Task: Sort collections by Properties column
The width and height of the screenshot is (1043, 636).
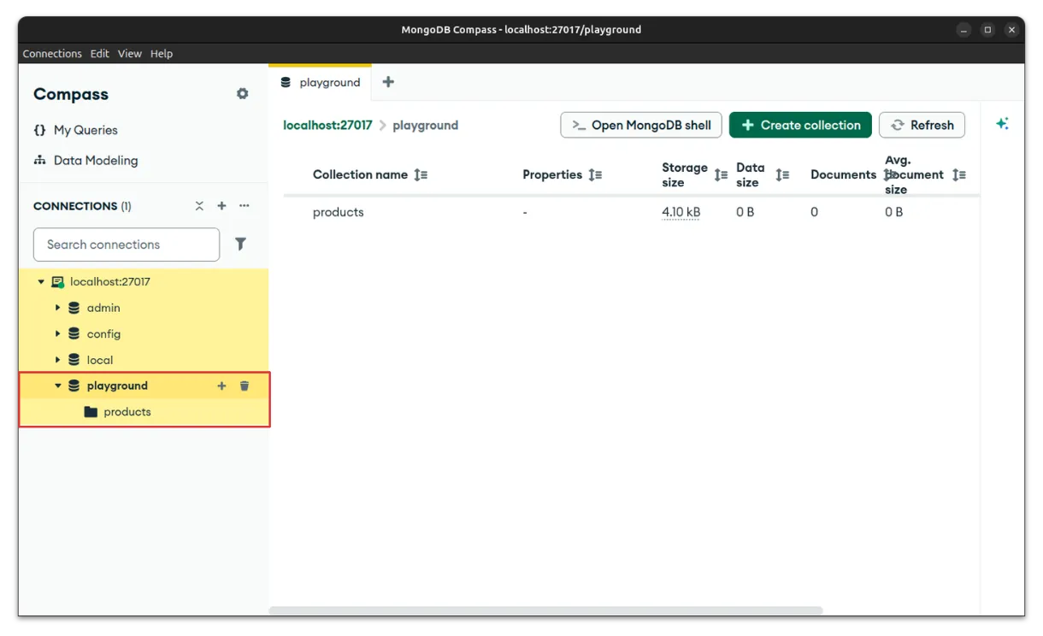Action: [x=595, y=174]
